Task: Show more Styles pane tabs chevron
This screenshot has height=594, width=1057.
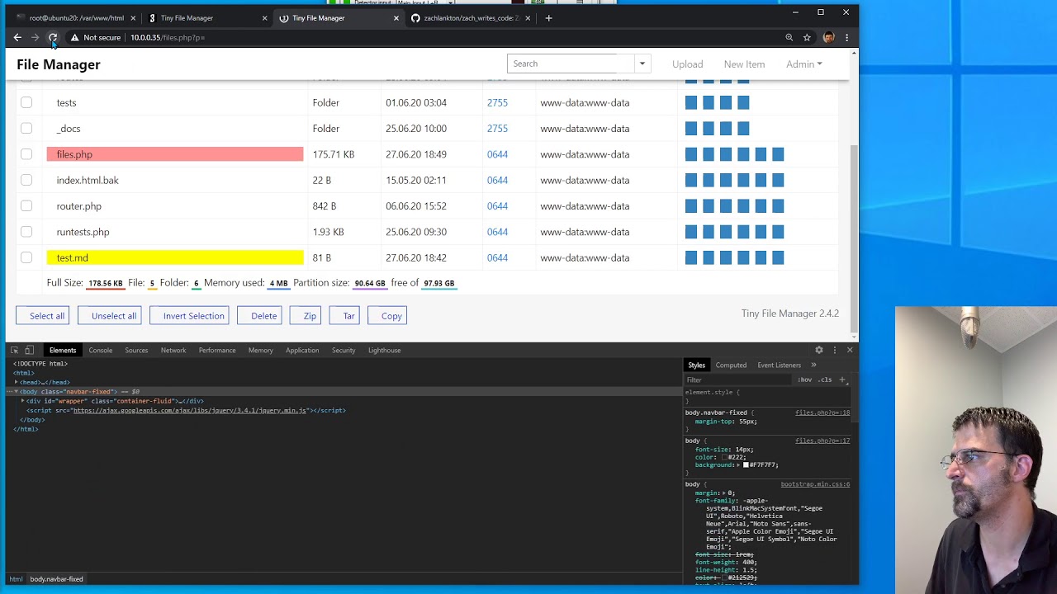Action: pos(813,365)
